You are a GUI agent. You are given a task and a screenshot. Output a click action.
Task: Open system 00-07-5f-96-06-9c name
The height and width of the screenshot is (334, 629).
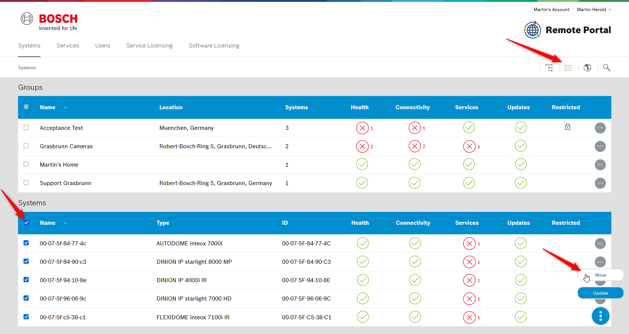tap(63, 299)
